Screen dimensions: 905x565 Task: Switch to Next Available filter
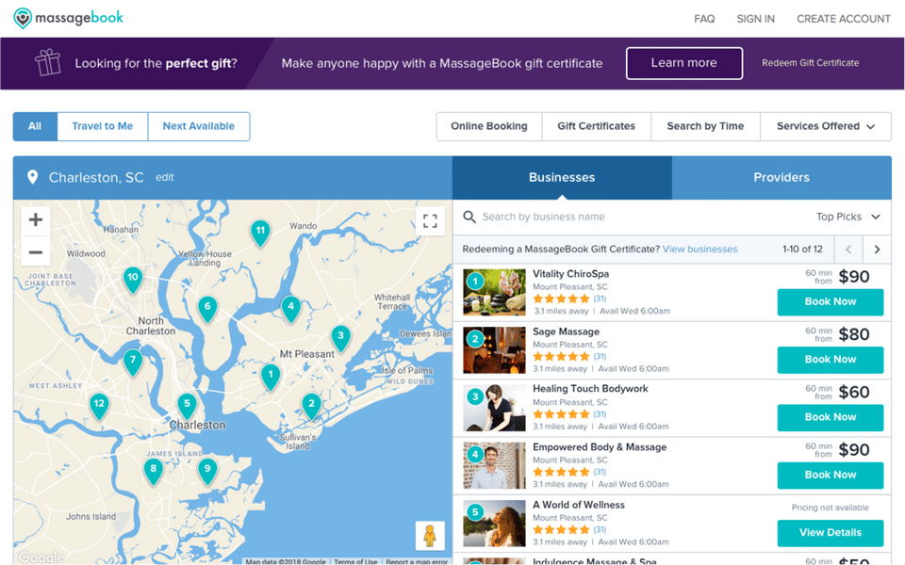coord(198,126)
